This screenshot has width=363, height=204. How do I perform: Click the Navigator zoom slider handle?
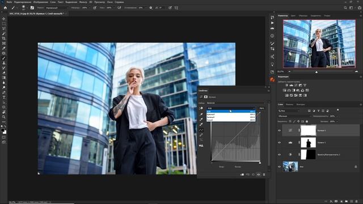[316, 72]
